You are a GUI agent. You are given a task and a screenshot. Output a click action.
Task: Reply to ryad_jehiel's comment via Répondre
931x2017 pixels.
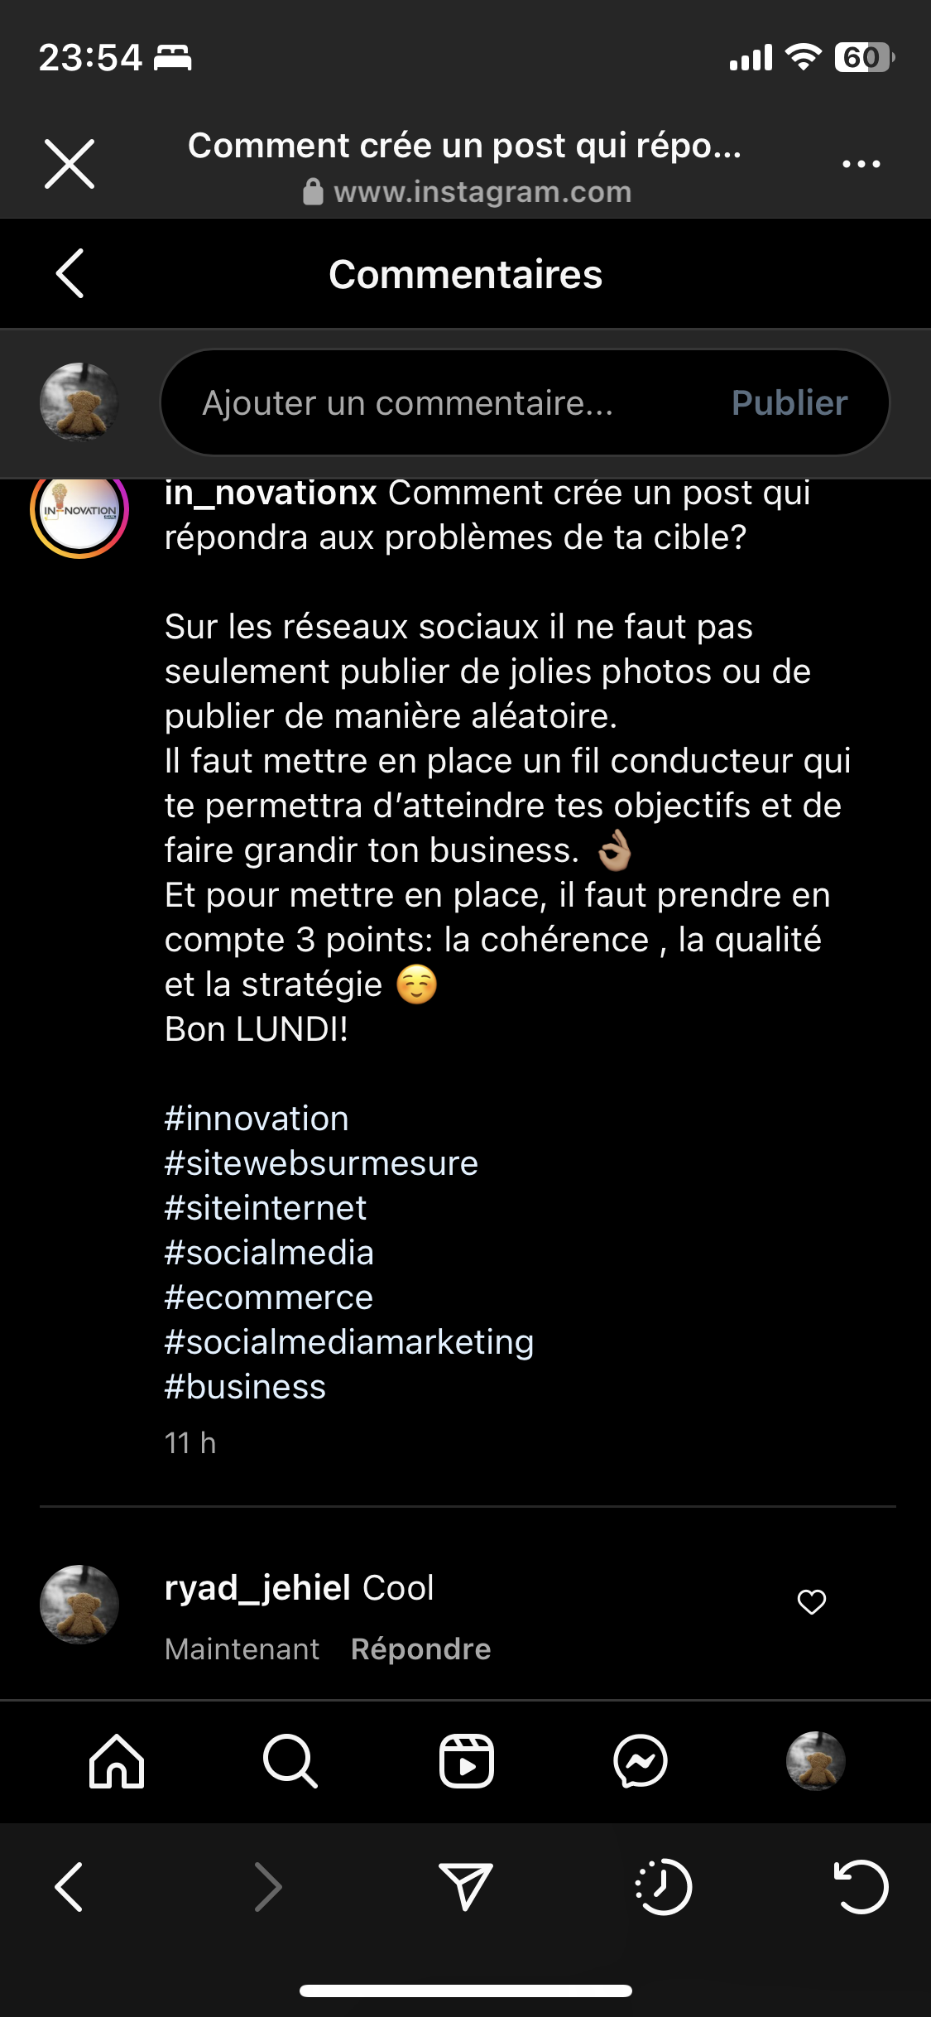coord(420,1649)
